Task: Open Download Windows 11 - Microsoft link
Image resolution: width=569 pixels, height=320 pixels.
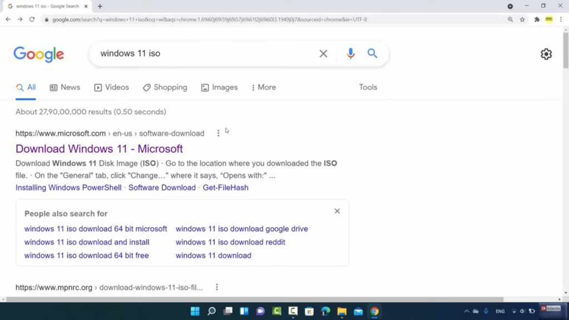Action: coord(99,149)
